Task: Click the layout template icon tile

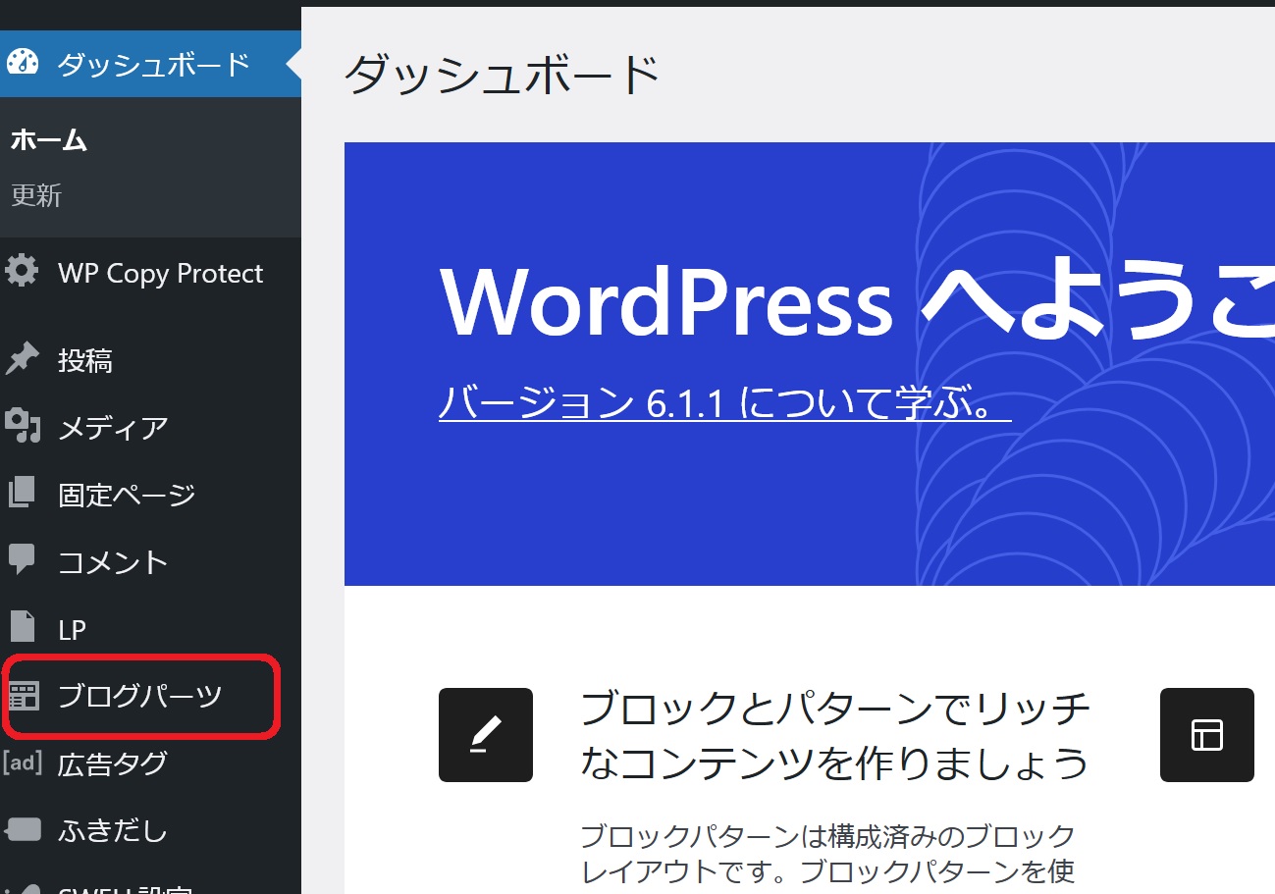Action: click(1207, 735)
